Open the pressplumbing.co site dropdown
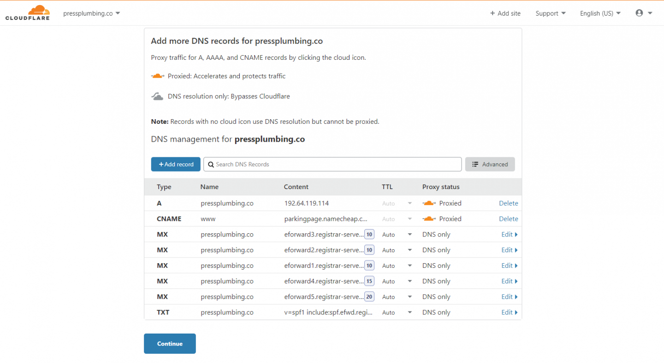 [91, 13]
